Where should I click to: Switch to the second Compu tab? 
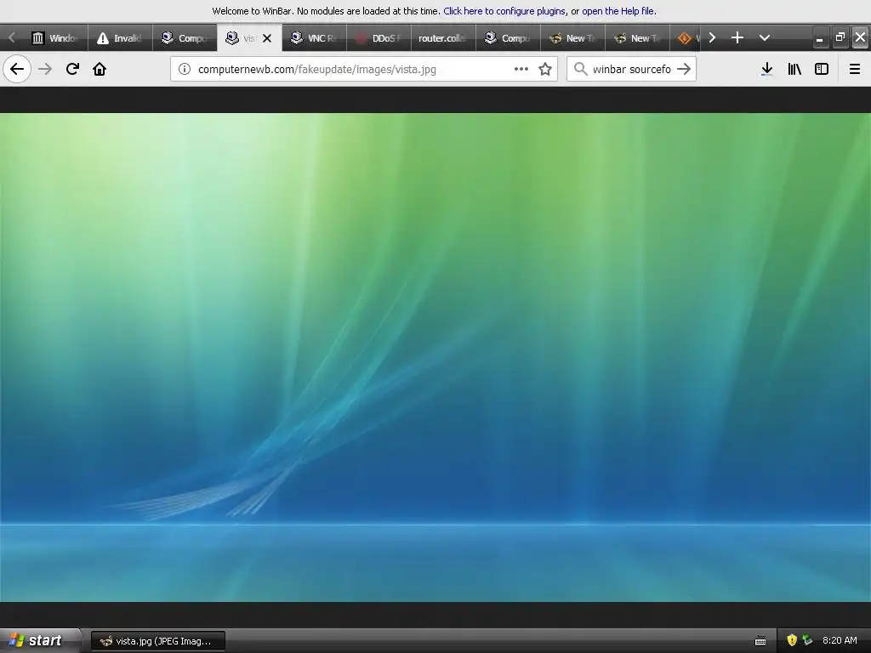pyautogui.click(x=508, y=37)
